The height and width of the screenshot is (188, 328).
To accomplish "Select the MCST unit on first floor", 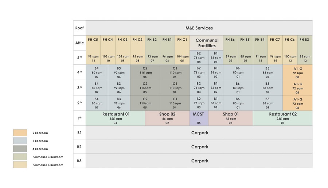I will pos(199,118).
